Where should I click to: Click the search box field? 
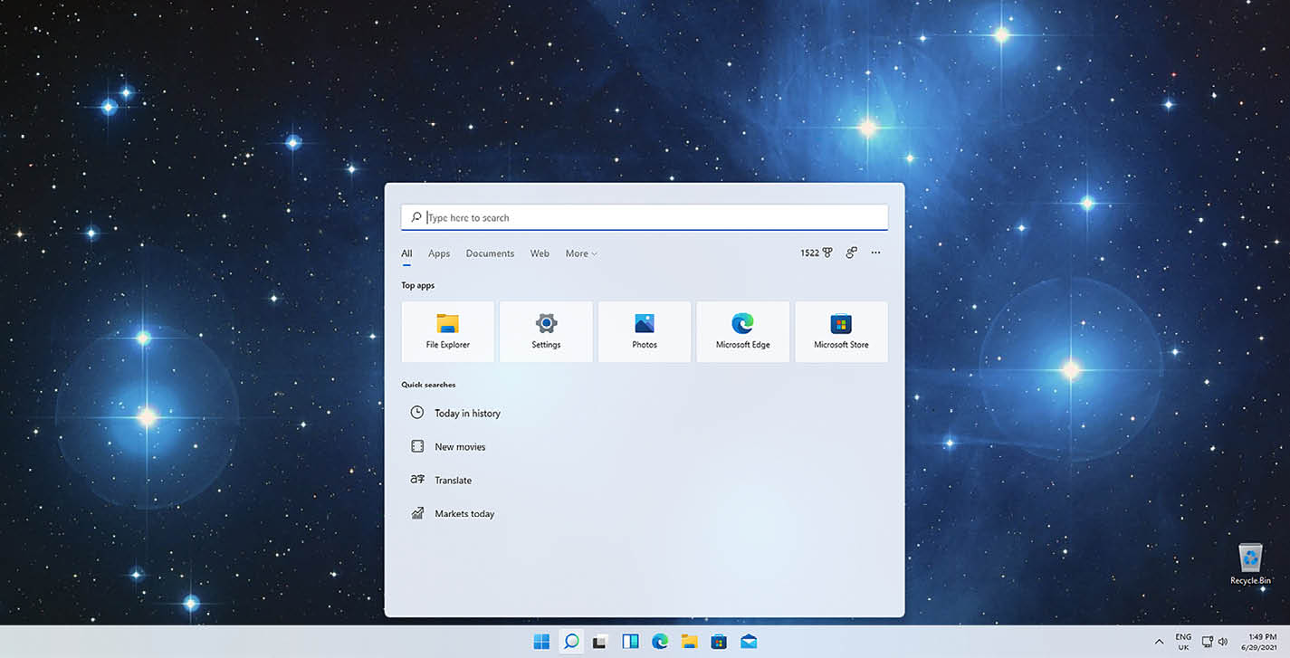coord(645,217)
